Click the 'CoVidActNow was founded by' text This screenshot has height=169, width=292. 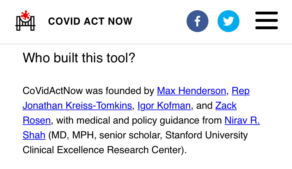89,91
